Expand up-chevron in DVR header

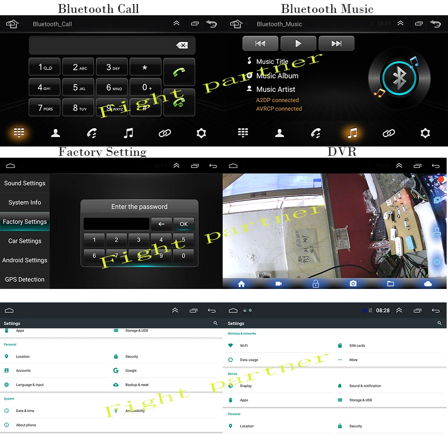399,165
